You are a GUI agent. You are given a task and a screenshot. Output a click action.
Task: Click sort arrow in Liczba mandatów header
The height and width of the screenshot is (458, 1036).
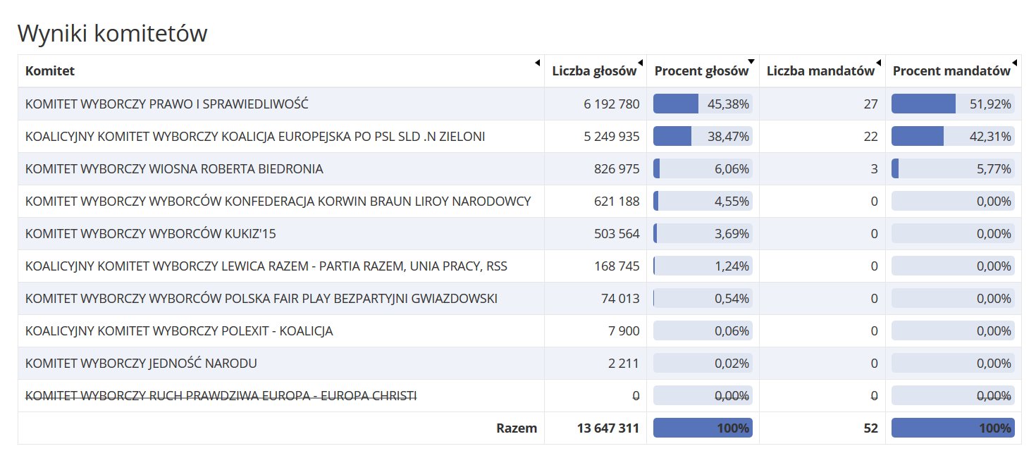878,62
